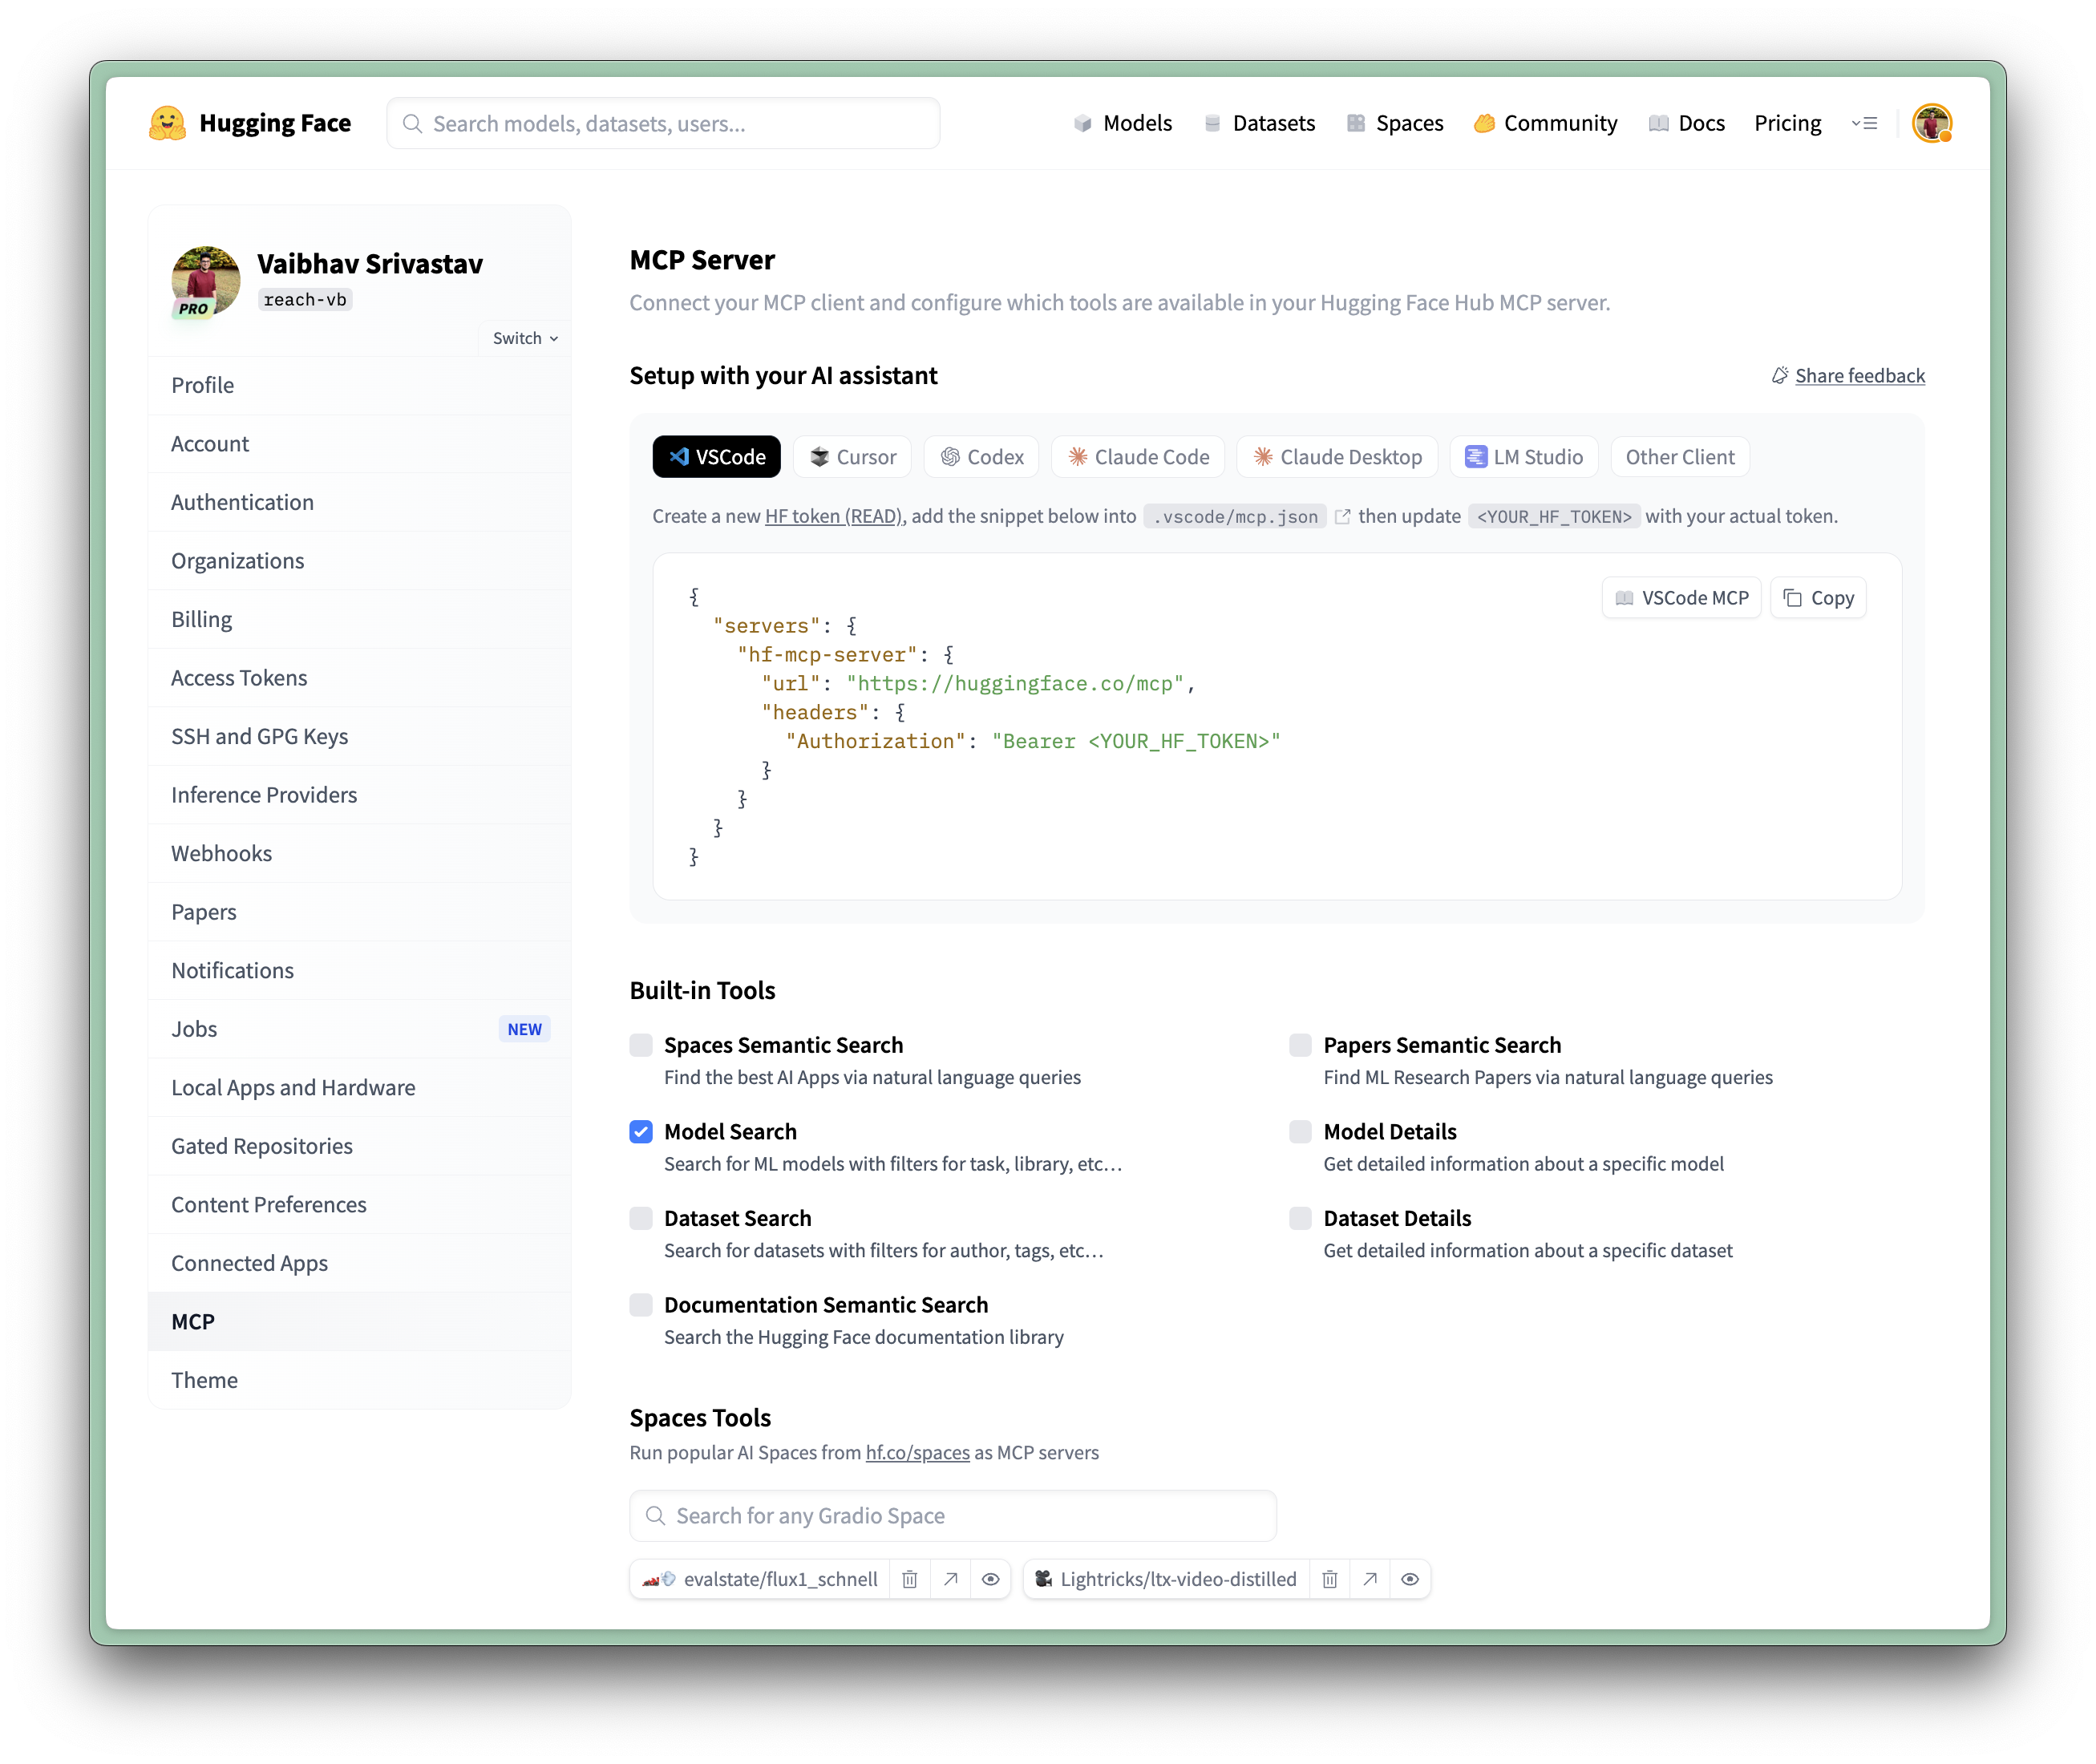Switch to the Cursor client tab
The image size is (2096, 1764).
(x=852, y=457)
